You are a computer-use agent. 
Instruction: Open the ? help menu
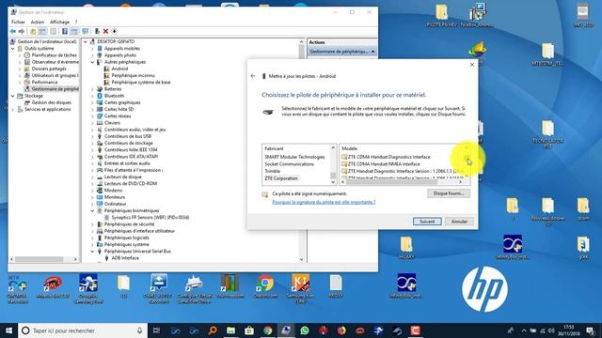(x=76, y=22)
